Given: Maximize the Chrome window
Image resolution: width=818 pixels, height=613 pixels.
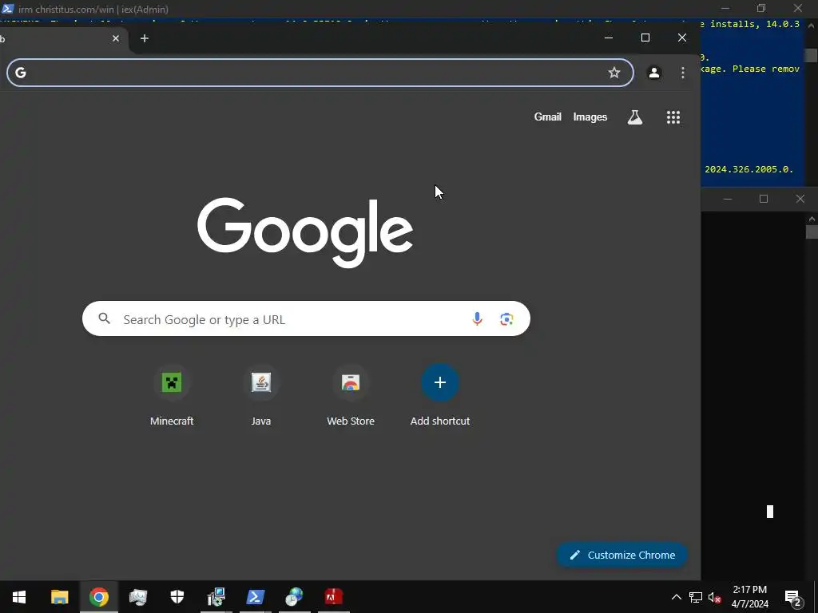Looking at the screenshot, I should tap(645, 38).
